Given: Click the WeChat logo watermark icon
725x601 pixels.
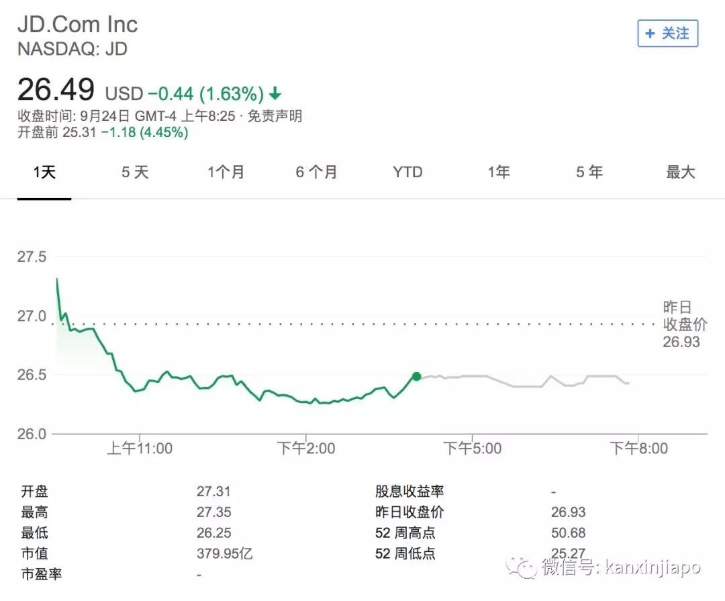Looking at the screenshot, I should click(522, 567).
